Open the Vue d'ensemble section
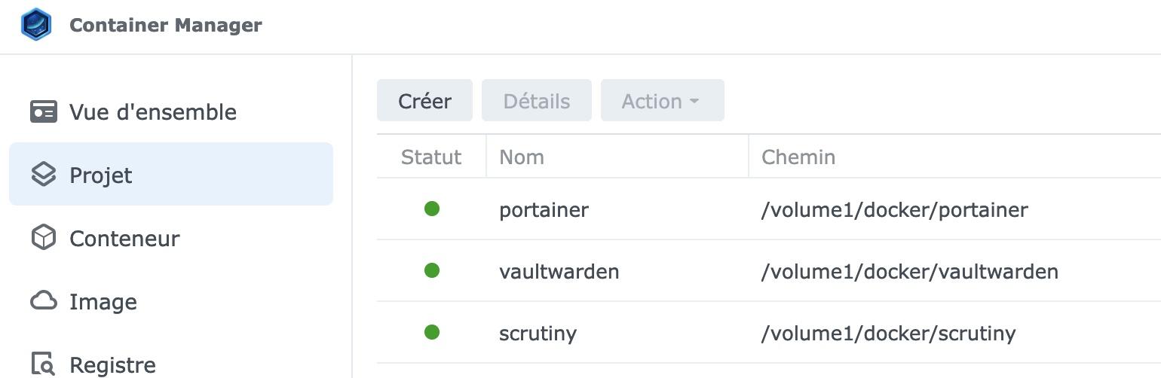 pos(153,112)
